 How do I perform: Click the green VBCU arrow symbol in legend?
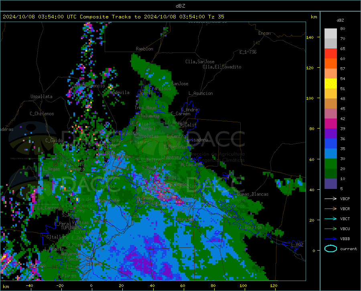pos(331,229)
